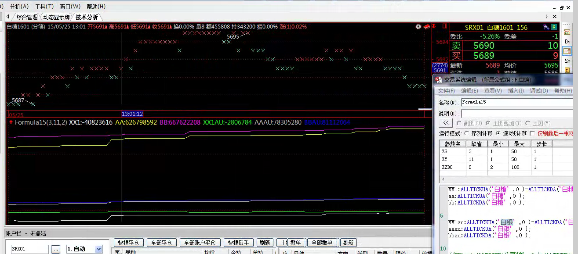This screenshot has height=254, width=578.
Task: Click the green double-chevron icon in quote panel
Action: [x=554, y=28]
